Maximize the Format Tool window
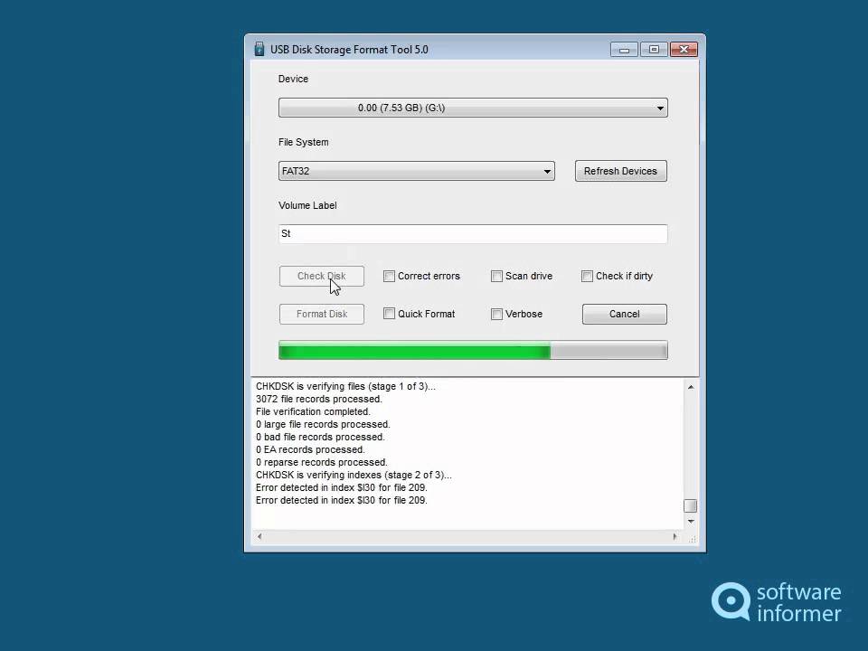868x651 pixels. pyautogui.click(x=654, y=50)
